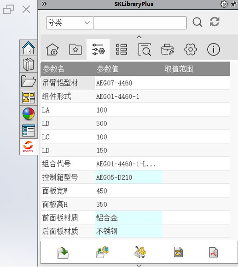Open the info about tab
The image size is (238, 267).
(214, 49)
